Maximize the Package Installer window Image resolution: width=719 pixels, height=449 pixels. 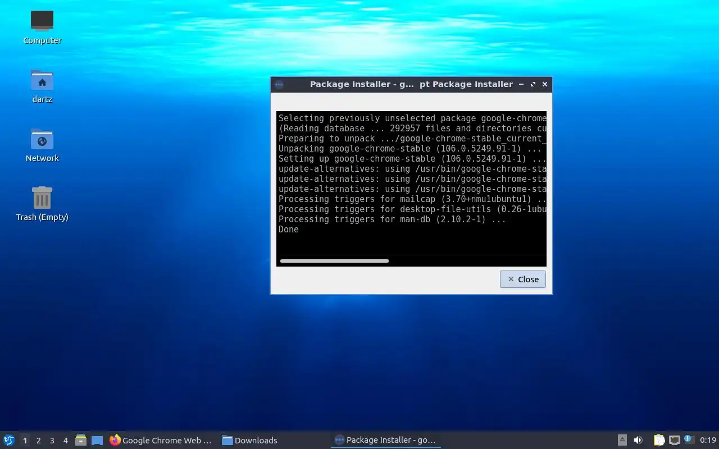tap(533, 84)
